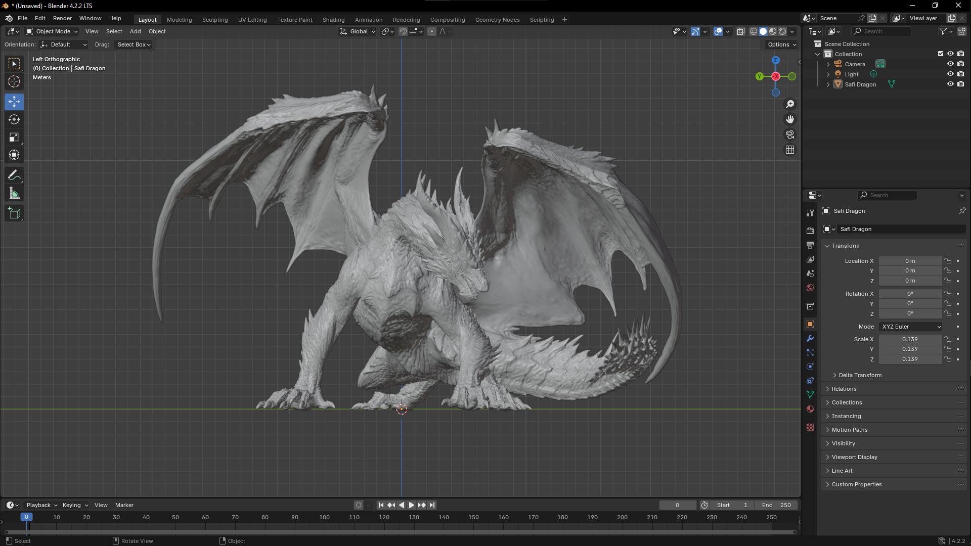
Task: Toggle the snapping magnet
Action: click(x=403, y=31)
